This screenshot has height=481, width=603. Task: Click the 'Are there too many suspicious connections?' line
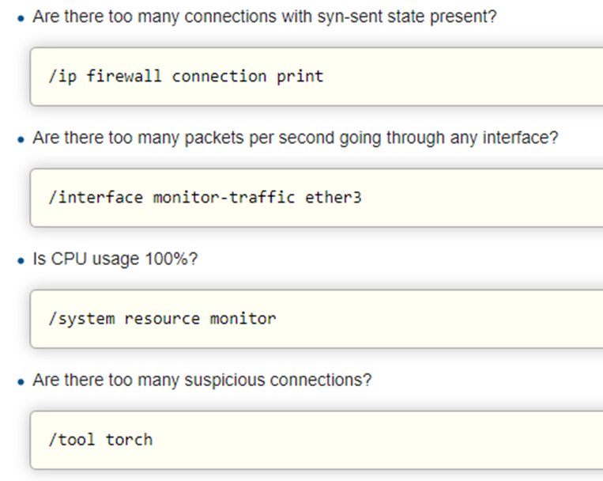point(202,380)
